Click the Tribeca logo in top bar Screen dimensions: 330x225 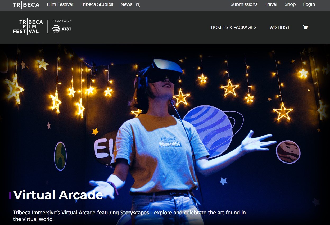[x=26, y=5]
